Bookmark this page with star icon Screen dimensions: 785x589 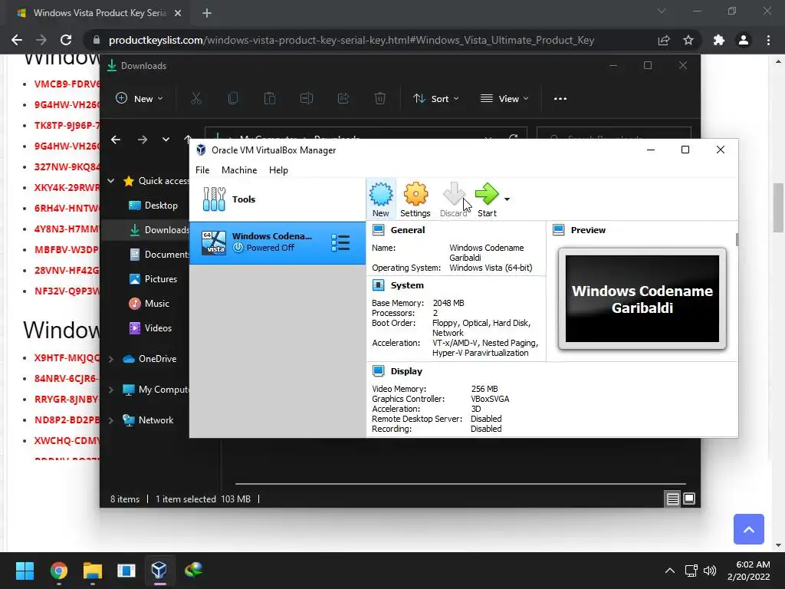coord(688,40)
